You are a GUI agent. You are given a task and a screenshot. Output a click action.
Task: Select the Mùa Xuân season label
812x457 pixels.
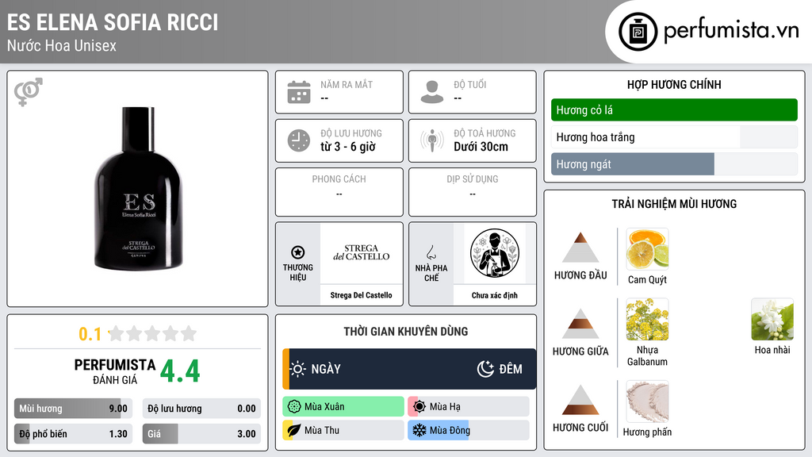[x=324, y=407]
